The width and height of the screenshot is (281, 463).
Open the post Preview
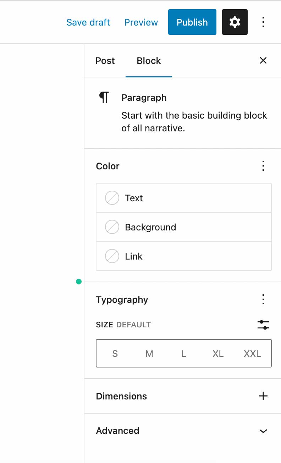[x=141, y=22]
